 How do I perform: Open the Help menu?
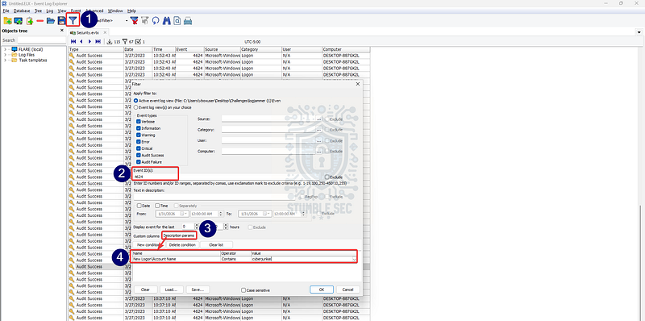pos(131,10)
